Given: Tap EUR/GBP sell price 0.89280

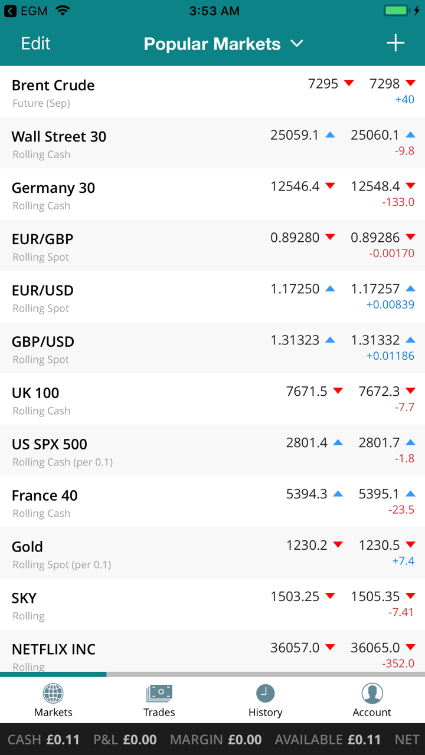Looking at the screenshot, I should pyautogui.click(x=295, y=238).
